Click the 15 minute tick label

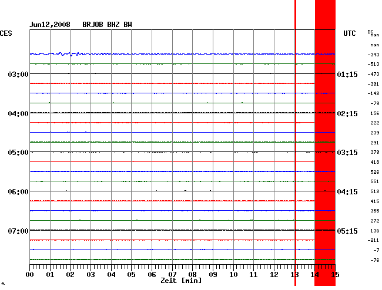tap(335, 275)
